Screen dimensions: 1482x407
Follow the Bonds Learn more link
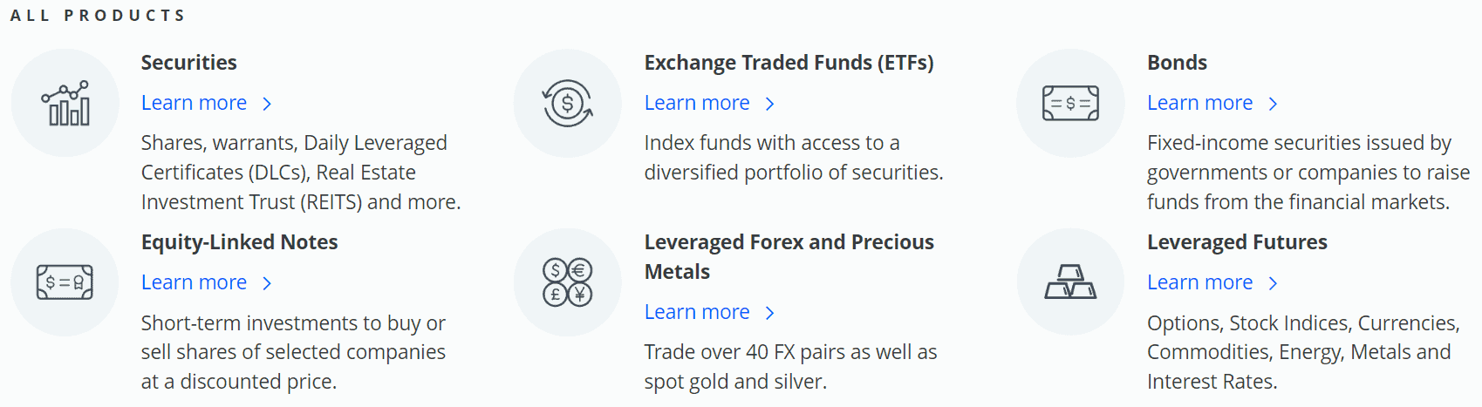[x=1199, y=103]
